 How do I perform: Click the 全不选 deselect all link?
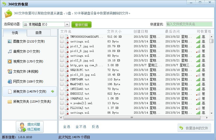(81, 127)
